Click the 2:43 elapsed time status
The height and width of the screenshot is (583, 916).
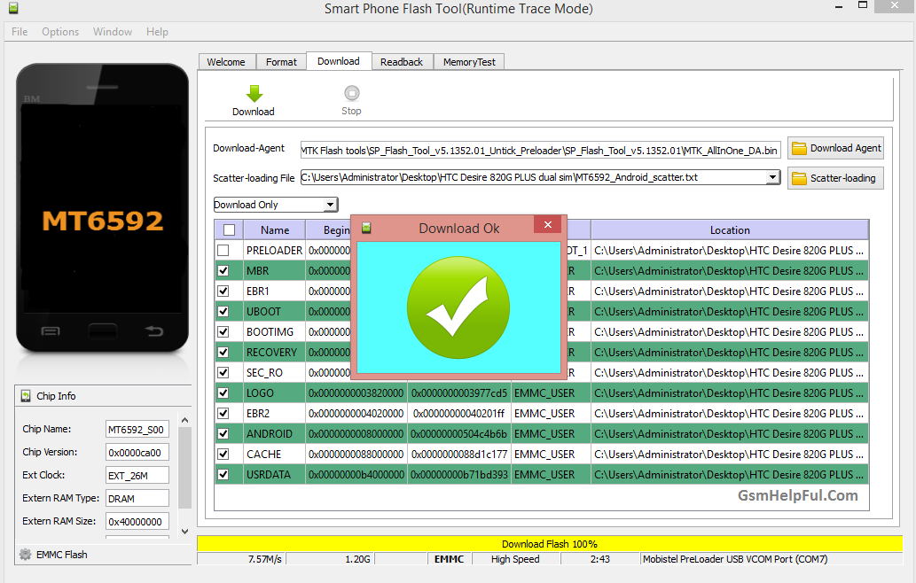pyautogui.click(x=600, y=559)
